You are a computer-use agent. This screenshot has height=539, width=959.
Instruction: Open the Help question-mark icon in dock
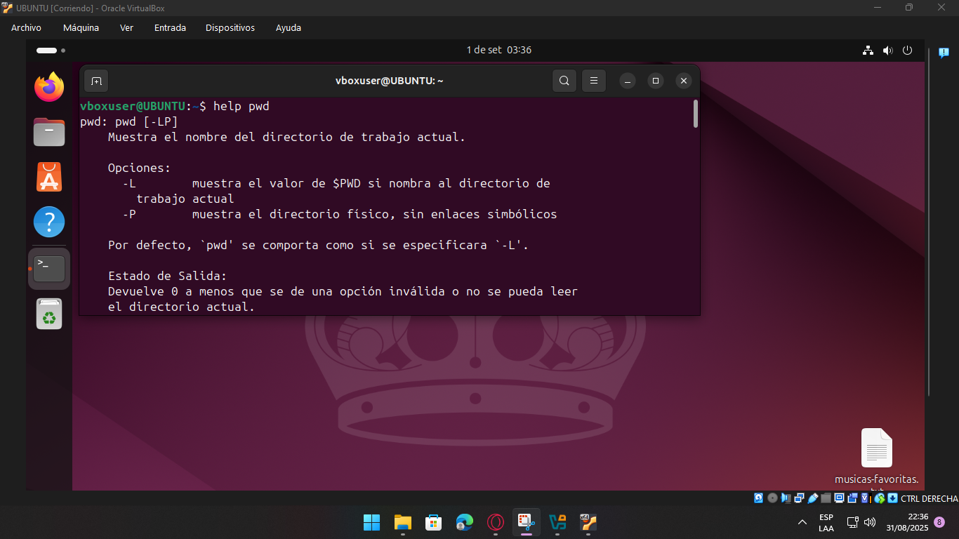click(x=49, y=222)
